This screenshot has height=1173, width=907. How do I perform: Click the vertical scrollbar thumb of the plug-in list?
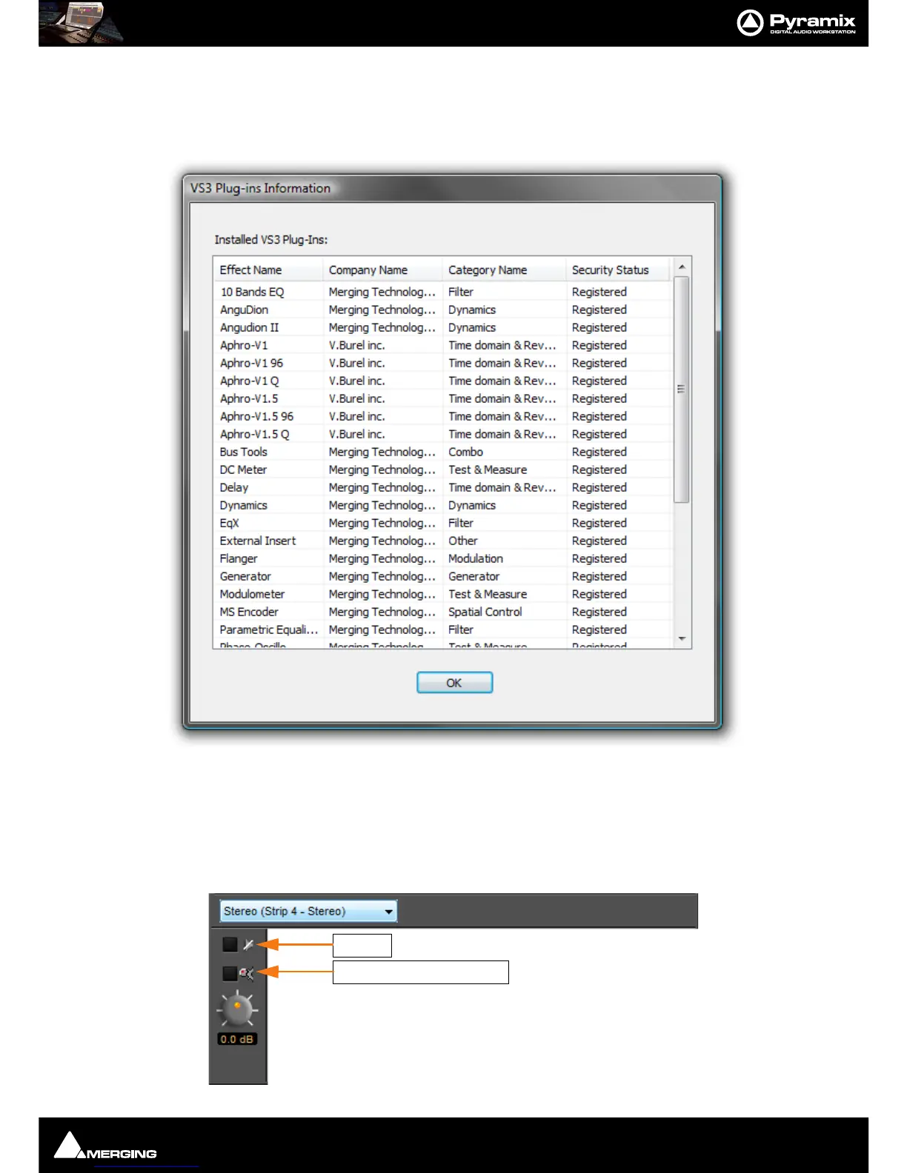(x=682, y=390)
